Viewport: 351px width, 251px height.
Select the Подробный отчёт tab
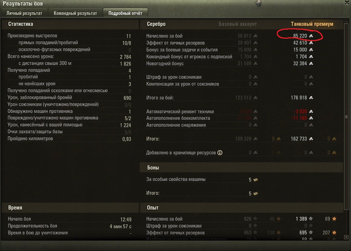[x=125, y=13]
